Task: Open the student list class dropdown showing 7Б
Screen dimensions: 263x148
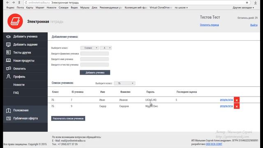Action: point(125,83)
